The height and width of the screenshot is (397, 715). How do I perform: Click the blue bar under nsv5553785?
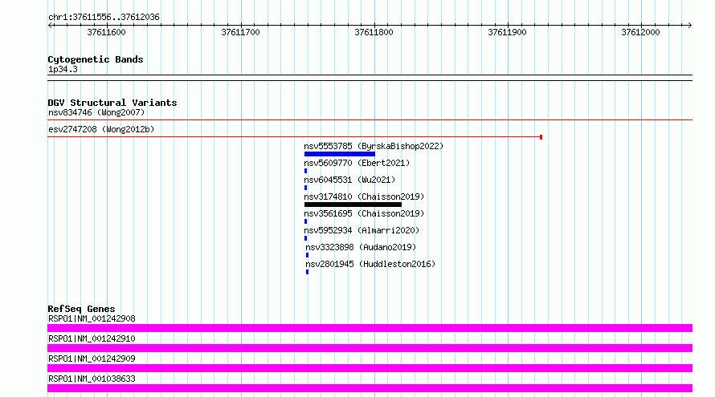click(x=340, y=154)
